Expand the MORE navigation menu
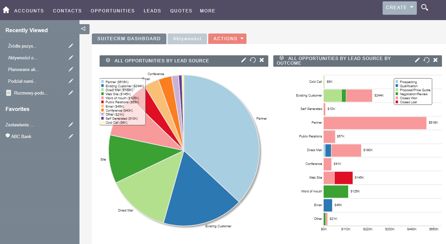 (x=207, y=11)
